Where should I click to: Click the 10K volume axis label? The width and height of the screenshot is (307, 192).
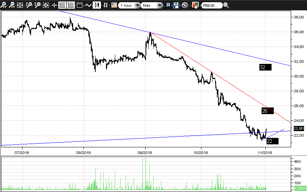point(298,183)
